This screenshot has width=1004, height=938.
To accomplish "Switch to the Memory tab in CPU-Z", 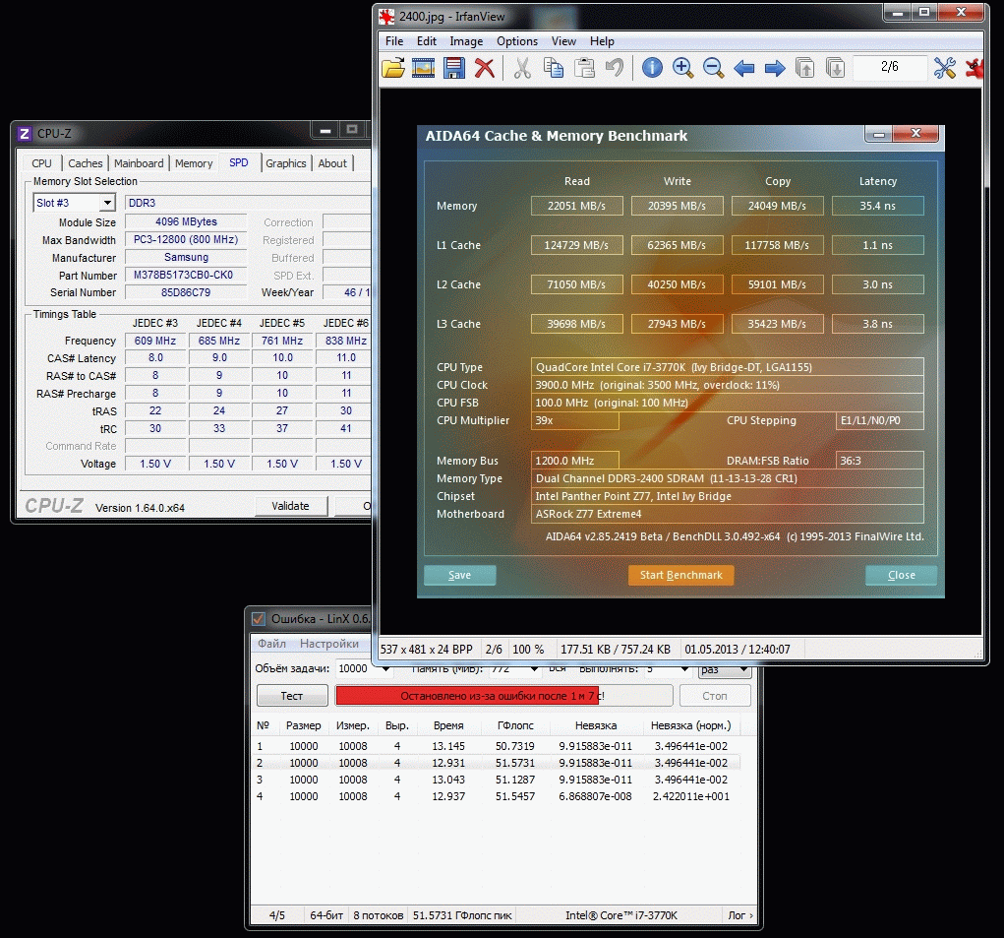I will coord(194,163).
